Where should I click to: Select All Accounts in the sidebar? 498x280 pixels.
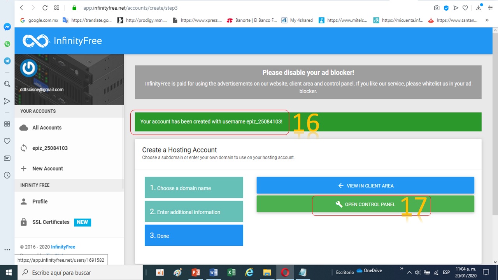tap(47, 128)
